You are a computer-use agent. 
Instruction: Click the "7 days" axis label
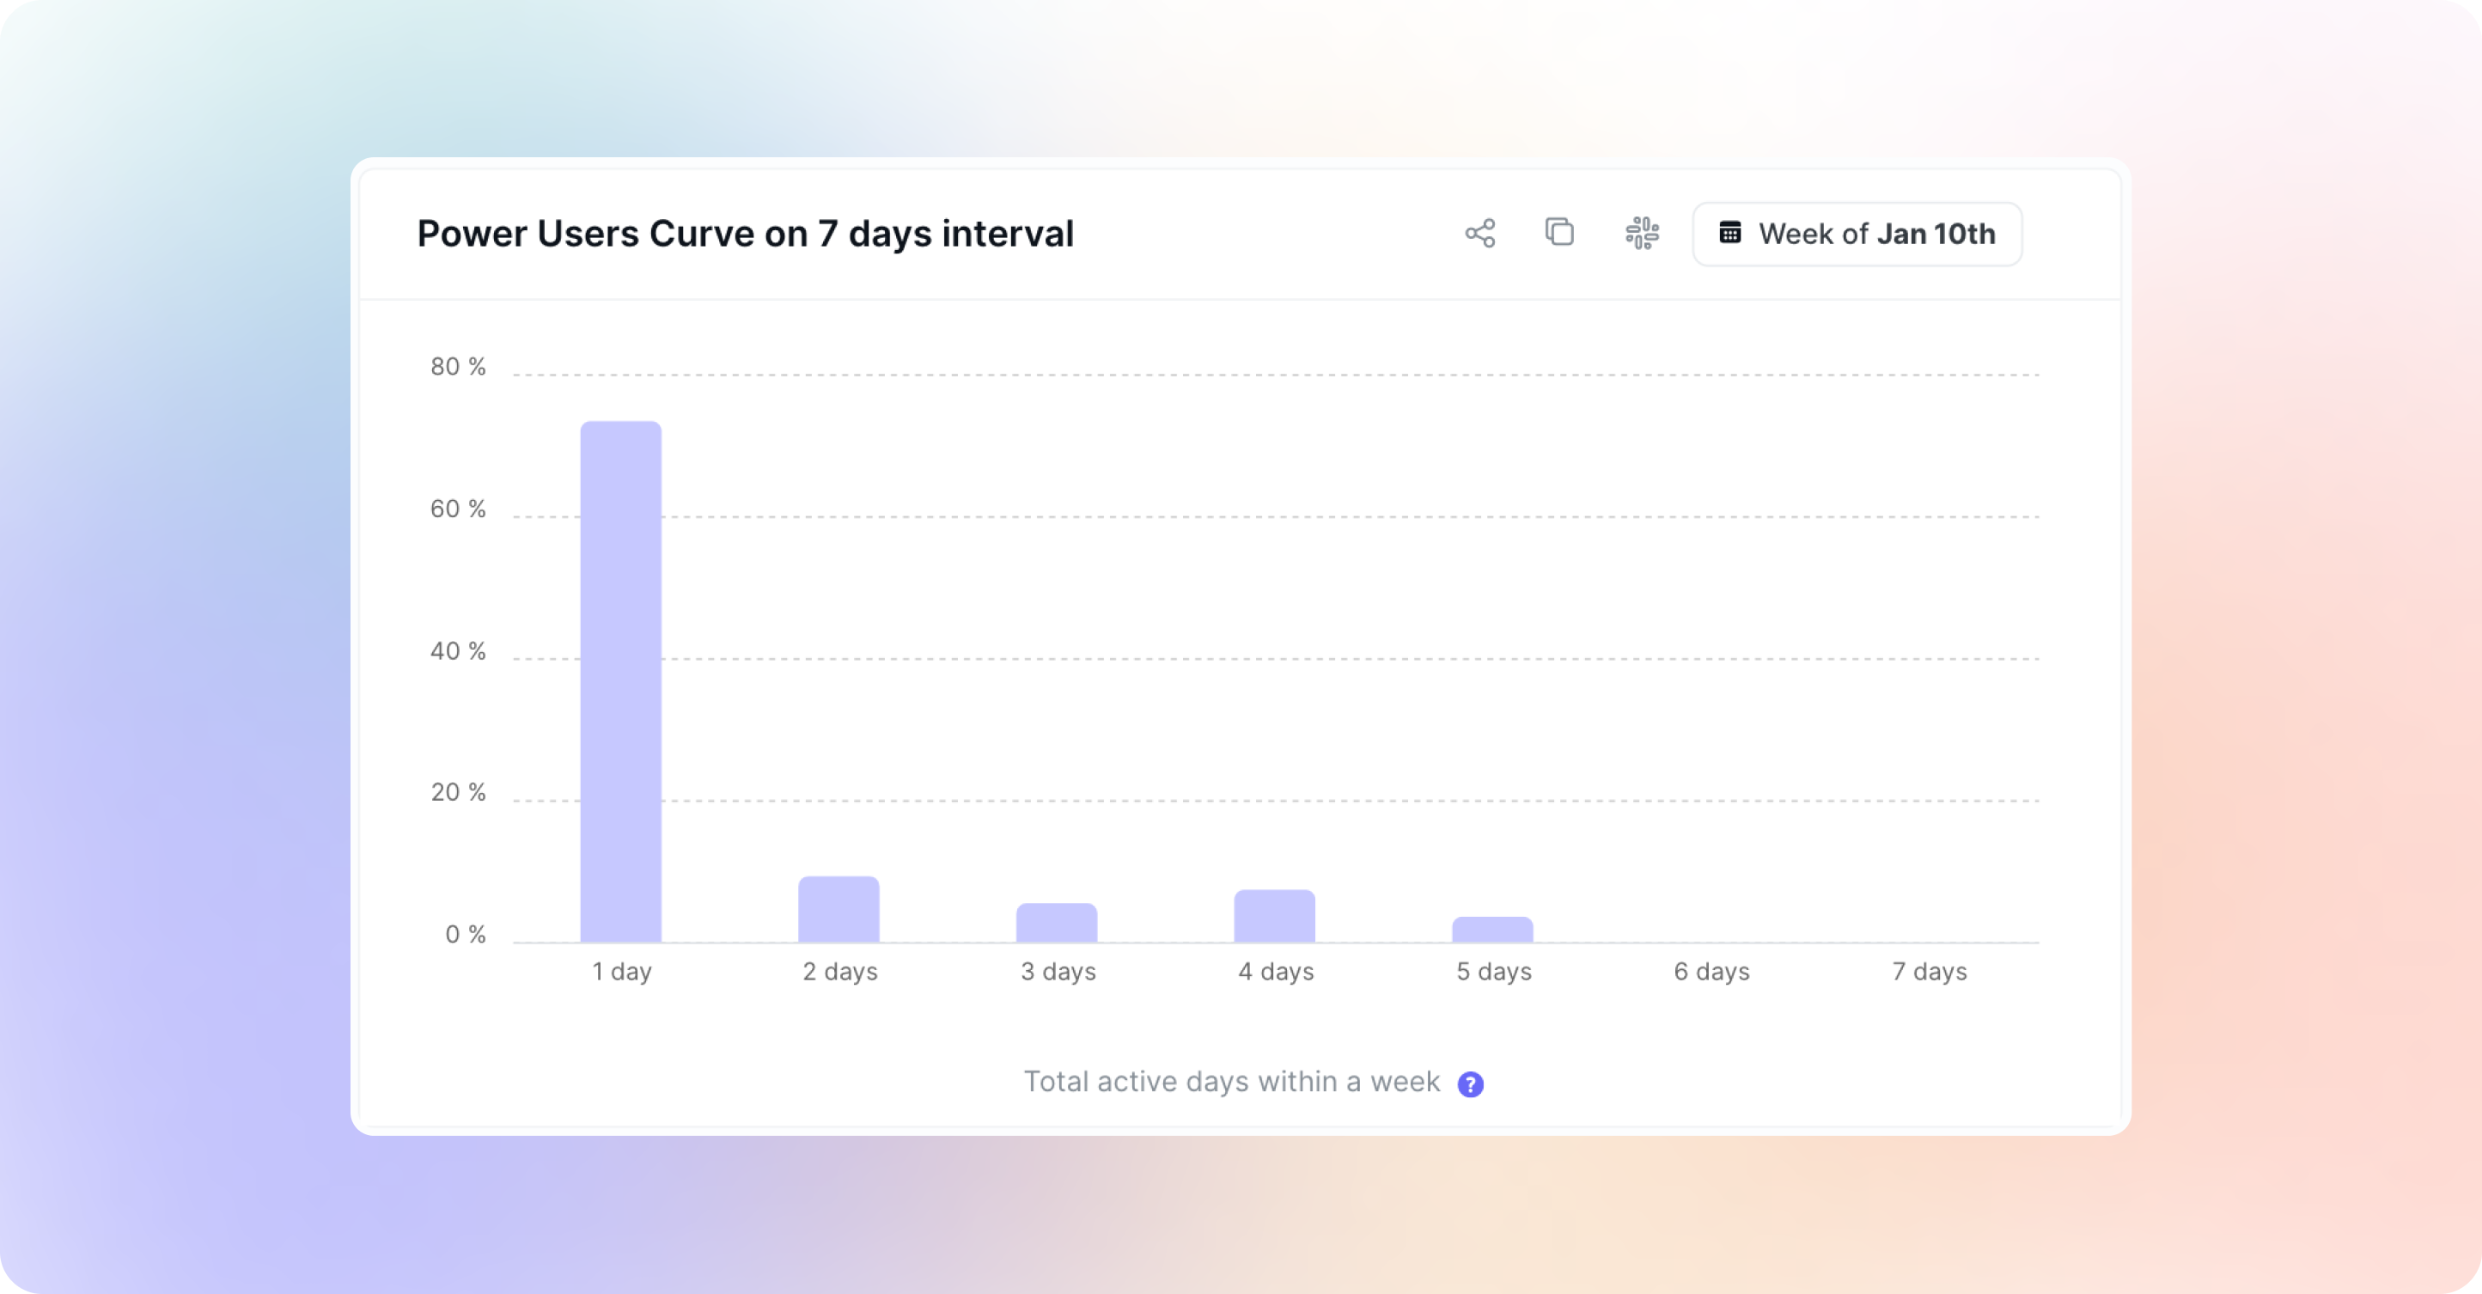1929,971
